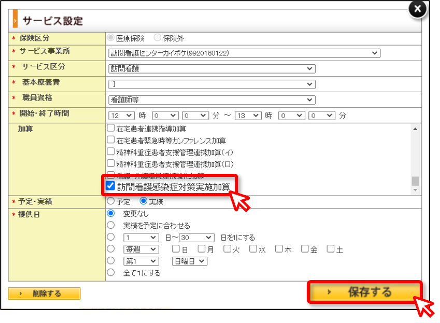Uncheck 訪問看護感染症対策実施加算 checkbox

coord(110,185)
